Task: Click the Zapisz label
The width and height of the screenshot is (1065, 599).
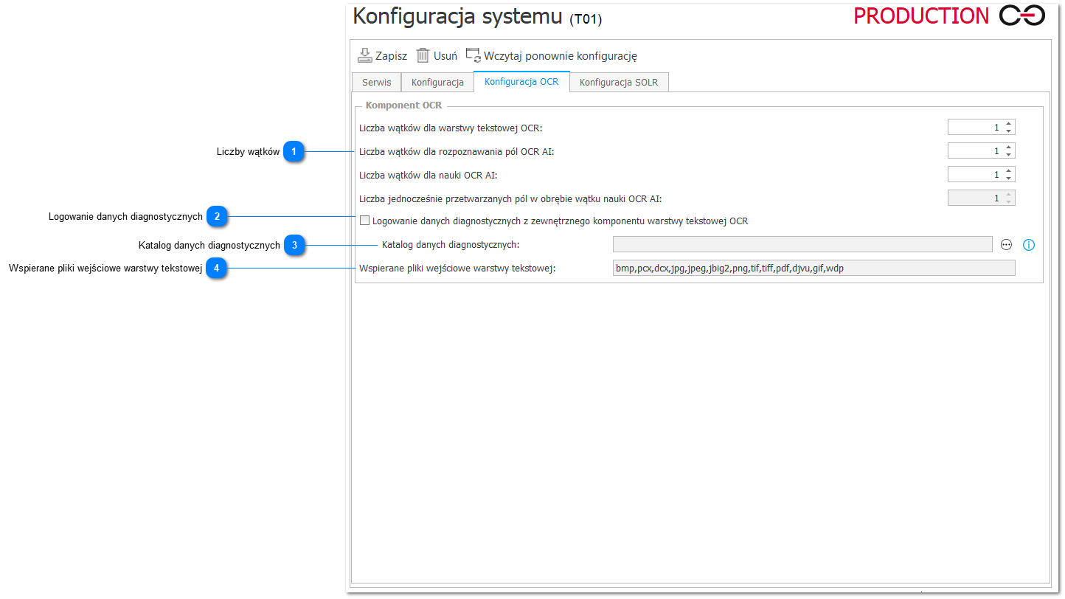Action: (391, 55)
